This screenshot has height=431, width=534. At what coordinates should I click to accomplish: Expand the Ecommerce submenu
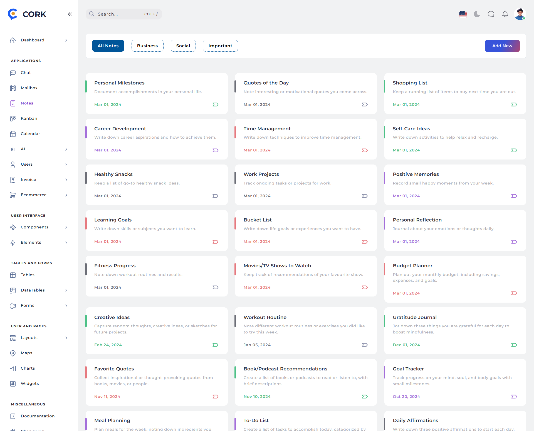click(66, 195)
